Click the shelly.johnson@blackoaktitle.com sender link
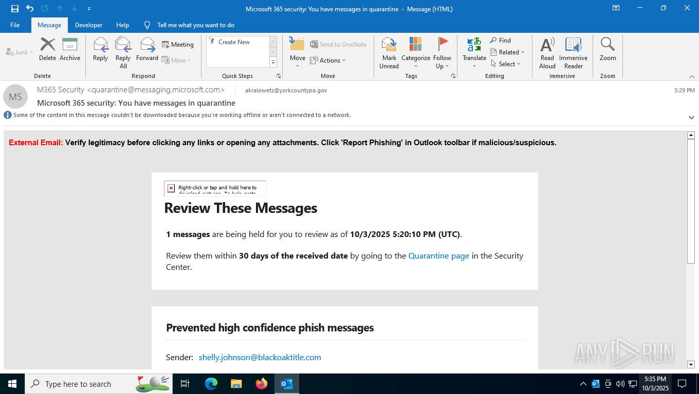The width and height of the screenshot is (699, 394). pos(260,357)
